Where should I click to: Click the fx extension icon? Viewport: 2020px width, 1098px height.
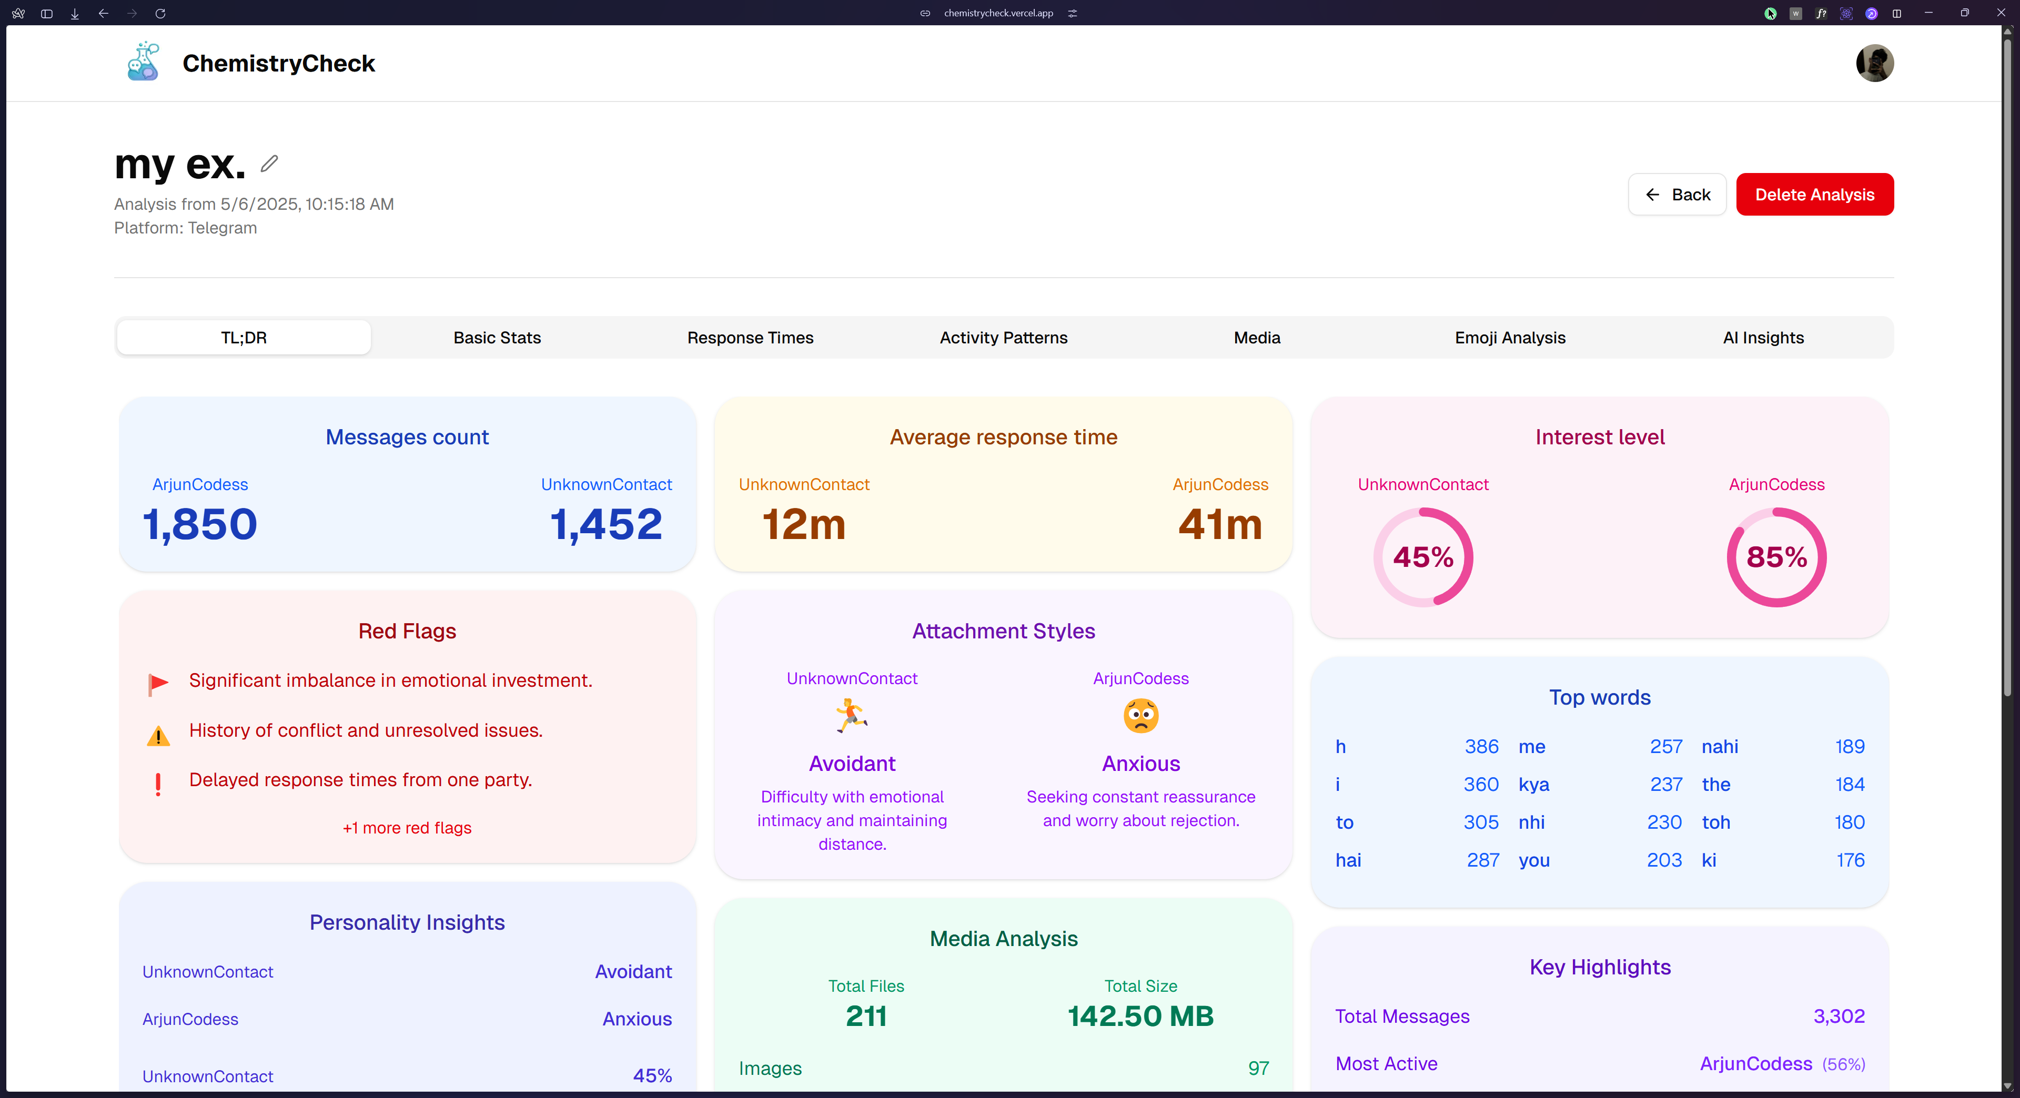[x=1821, y=13]
